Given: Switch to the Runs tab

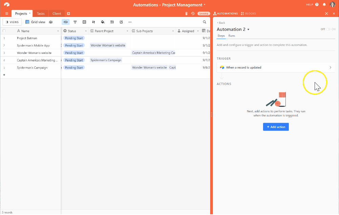Looking at the screenshot, I should tap(232, 36).
